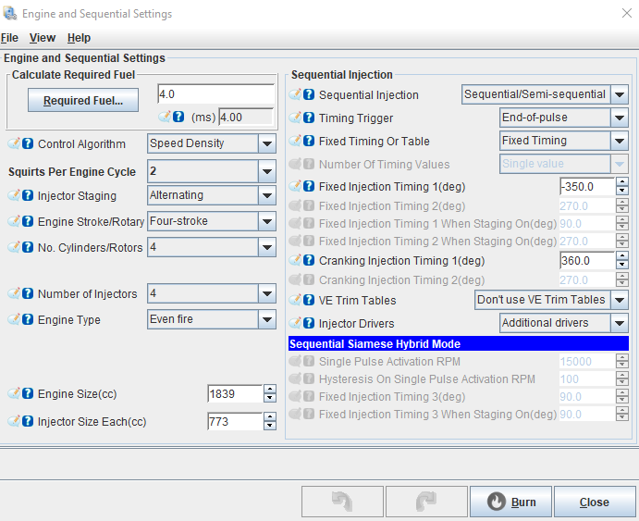
Task: Open Injector Staging dropdown showing Alternating
Action: [x=212, y=195]
